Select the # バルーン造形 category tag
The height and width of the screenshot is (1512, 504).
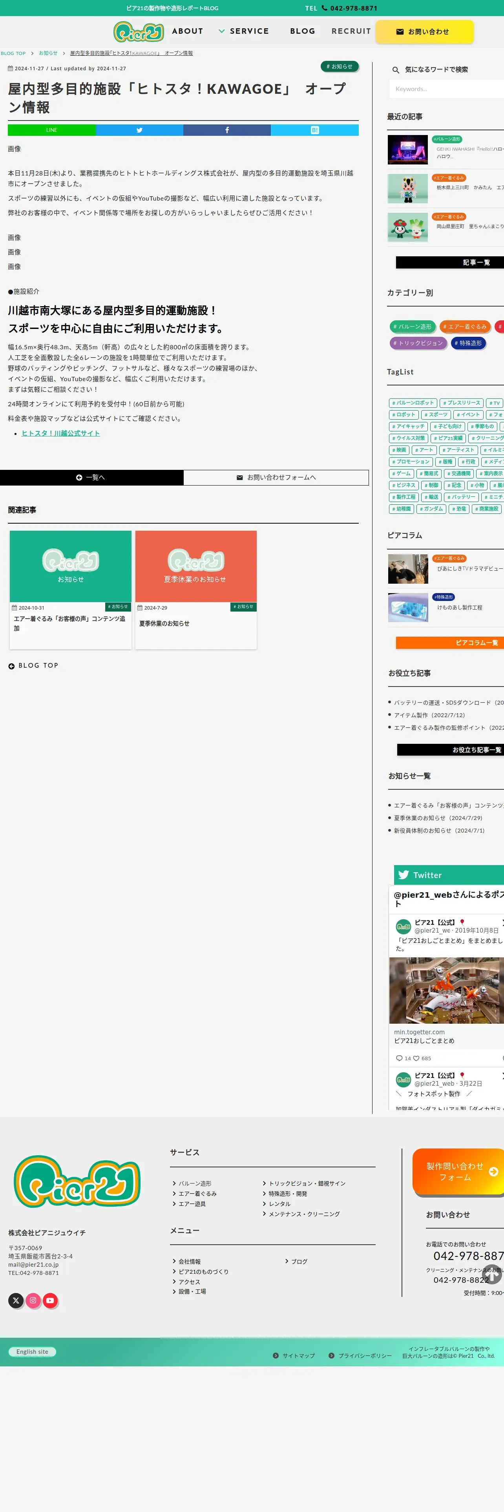pyautogui.click(x=413, y=327)
